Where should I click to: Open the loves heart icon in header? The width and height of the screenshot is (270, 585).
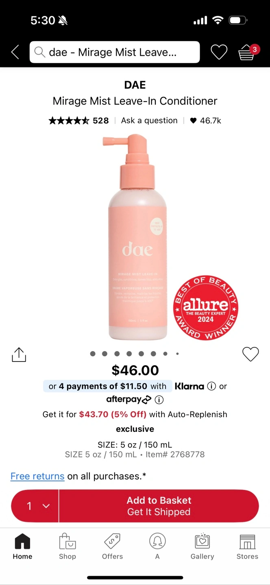[x=219, y=52]
